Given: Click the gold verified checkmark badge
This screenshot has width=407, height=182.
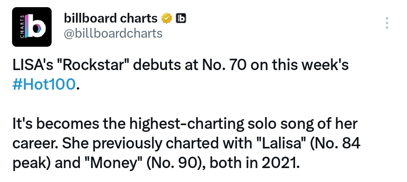Looking at the screenshot, I should (x=167, y=18).
